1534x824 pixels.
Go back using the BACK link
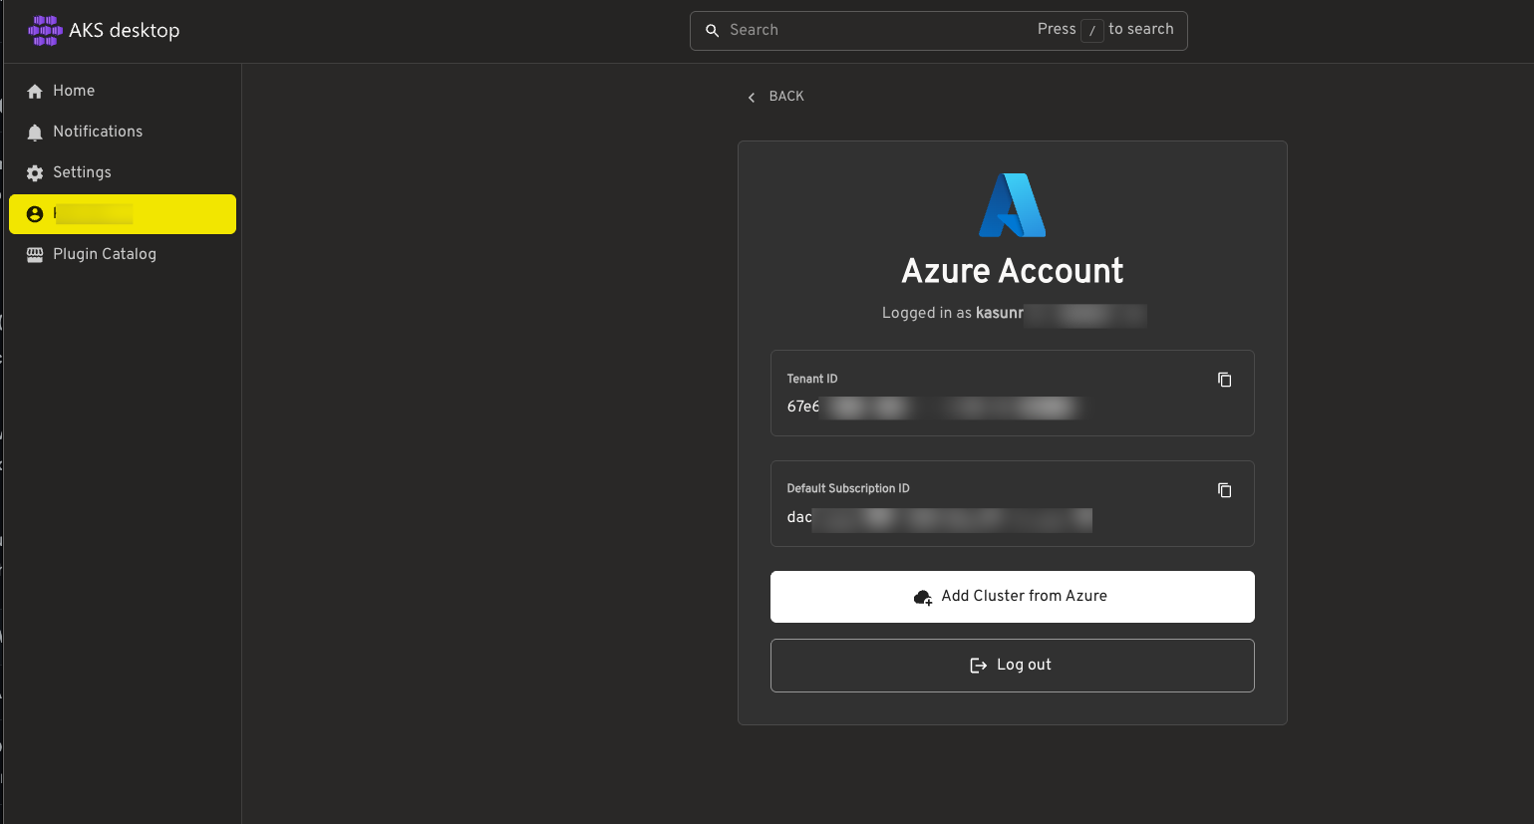(x=775, y=97)
